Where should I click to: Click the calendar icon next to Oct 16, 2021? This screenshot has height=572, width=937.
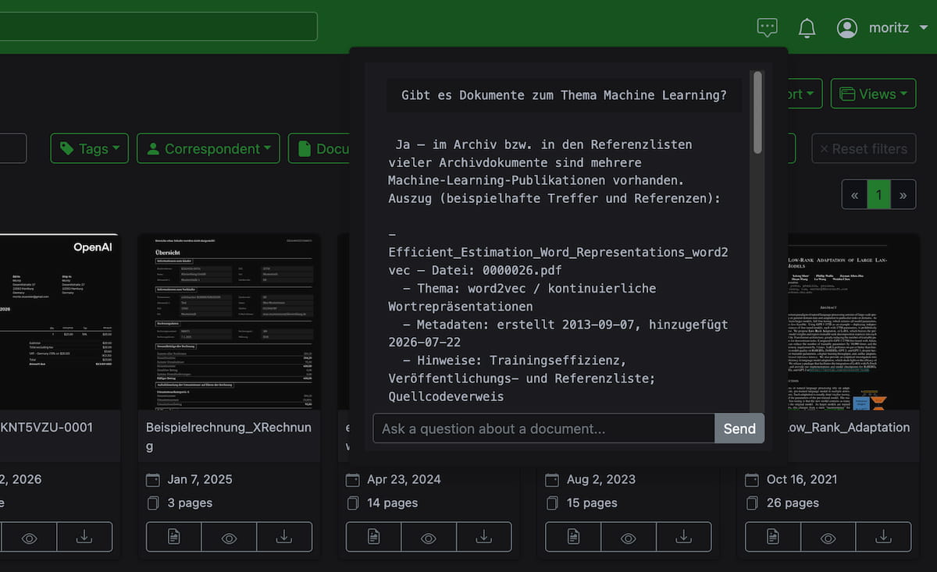pyautogui.click(x=753, y=479)
